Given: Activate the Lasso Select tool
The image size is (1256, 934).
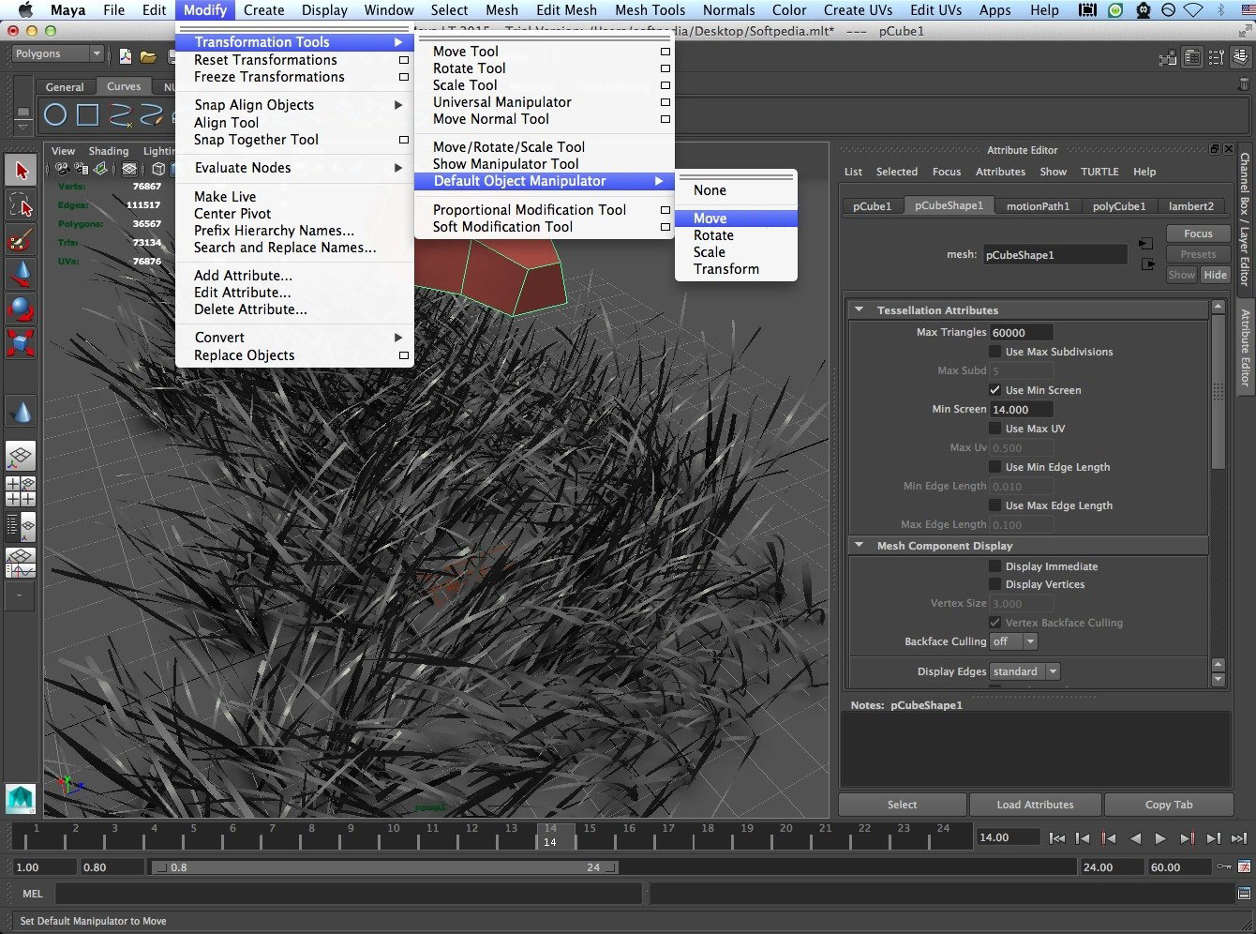Looking at the screenshot, I should point(21,204).
